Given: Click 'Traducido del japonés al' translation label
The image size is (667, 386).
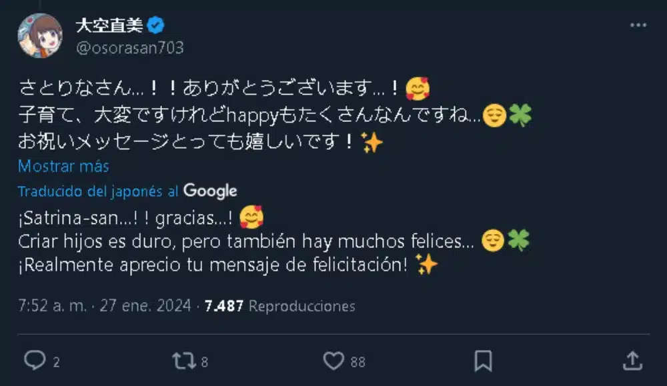Looking at the screenshot, I should coord(98,191).
